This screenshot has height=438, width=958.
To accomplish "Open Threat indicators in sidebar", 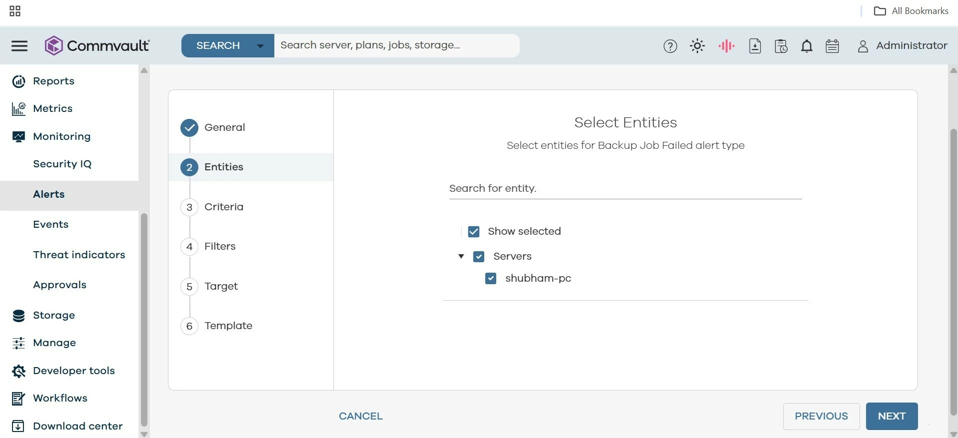I will [79, 255].
